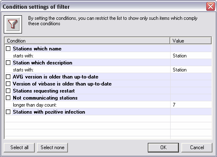
Task: Click the Condition column header
Action: coord(87,41)
